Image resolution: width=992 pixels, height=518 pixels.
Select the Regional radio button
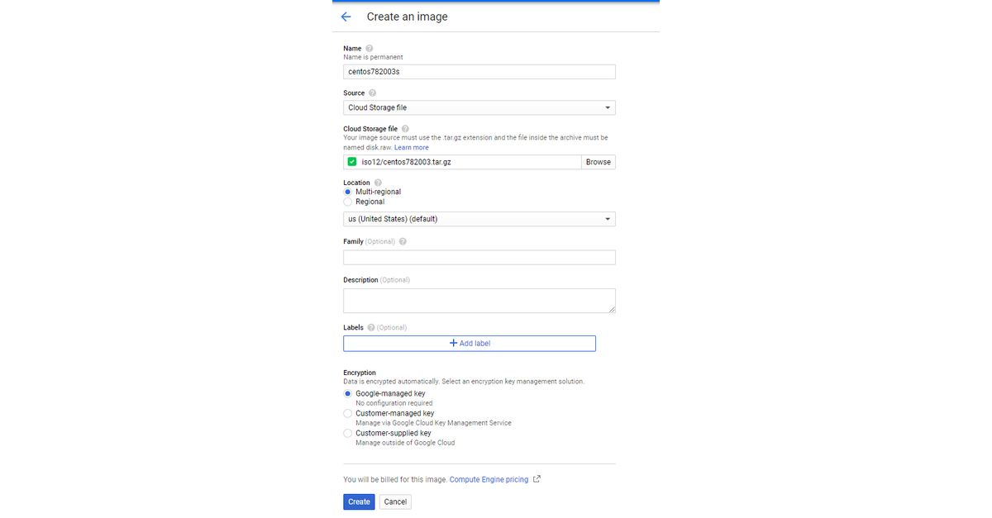[x=347, y=202]
